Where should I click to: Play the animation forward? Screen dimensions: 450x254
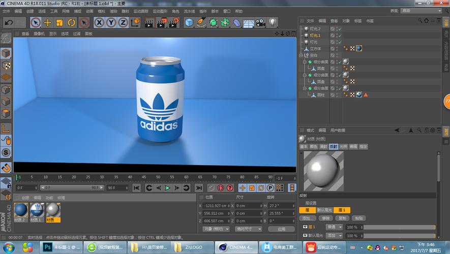[x=167, y=188]
